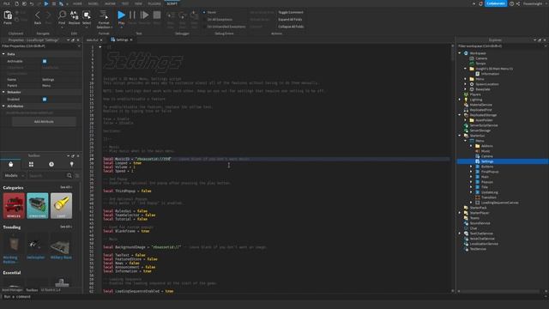Open the Vehicles category thumbnail
The height and width of the screenshot is (309, 549).
[x=14, y=206]
